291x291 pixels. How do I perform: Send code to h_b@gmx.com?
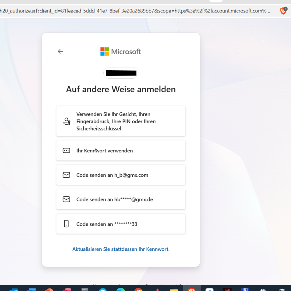121,175
